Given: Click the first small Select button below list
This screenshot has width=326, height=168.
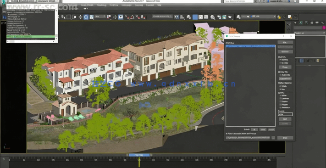Looking at the screenshot, I should 254,129.
